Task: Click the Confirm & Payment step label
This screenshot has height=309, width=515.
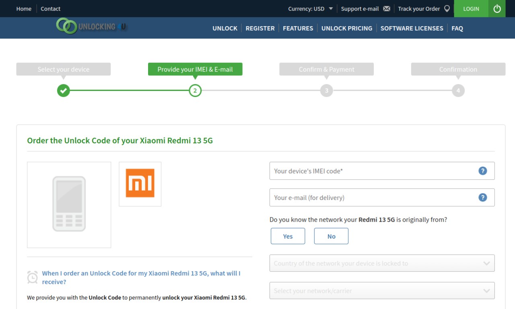Action: point(327,69)
